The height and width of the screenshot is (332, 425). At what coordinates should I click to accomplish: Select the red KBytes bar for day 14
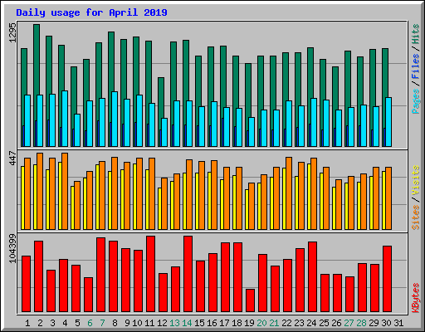(x=188, y=274)
